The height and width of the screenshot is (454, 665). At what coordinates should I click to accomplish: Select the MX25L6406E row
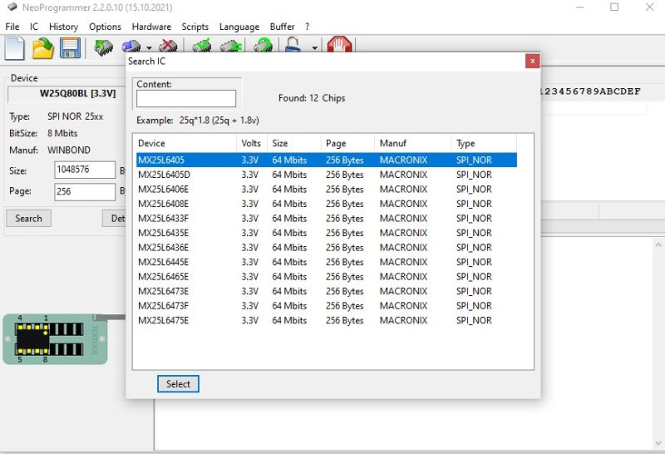tap(327, 190)
